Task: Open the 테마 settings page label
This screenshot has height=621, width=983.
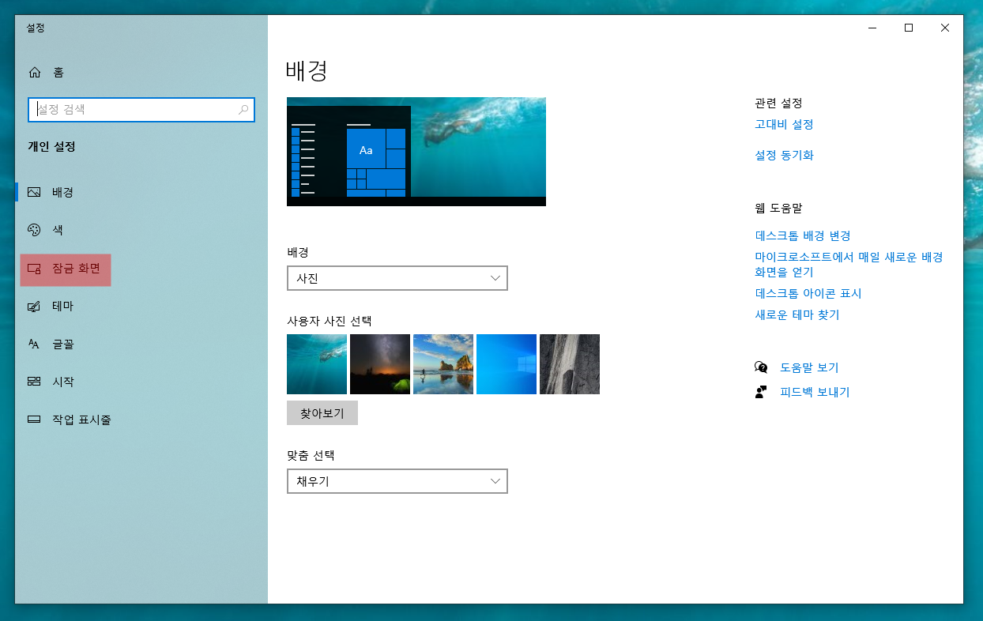Action: tap(63, 306)
